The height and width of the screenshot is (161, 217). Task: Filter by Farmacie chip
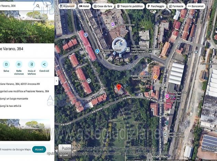[x=176, y=6]
